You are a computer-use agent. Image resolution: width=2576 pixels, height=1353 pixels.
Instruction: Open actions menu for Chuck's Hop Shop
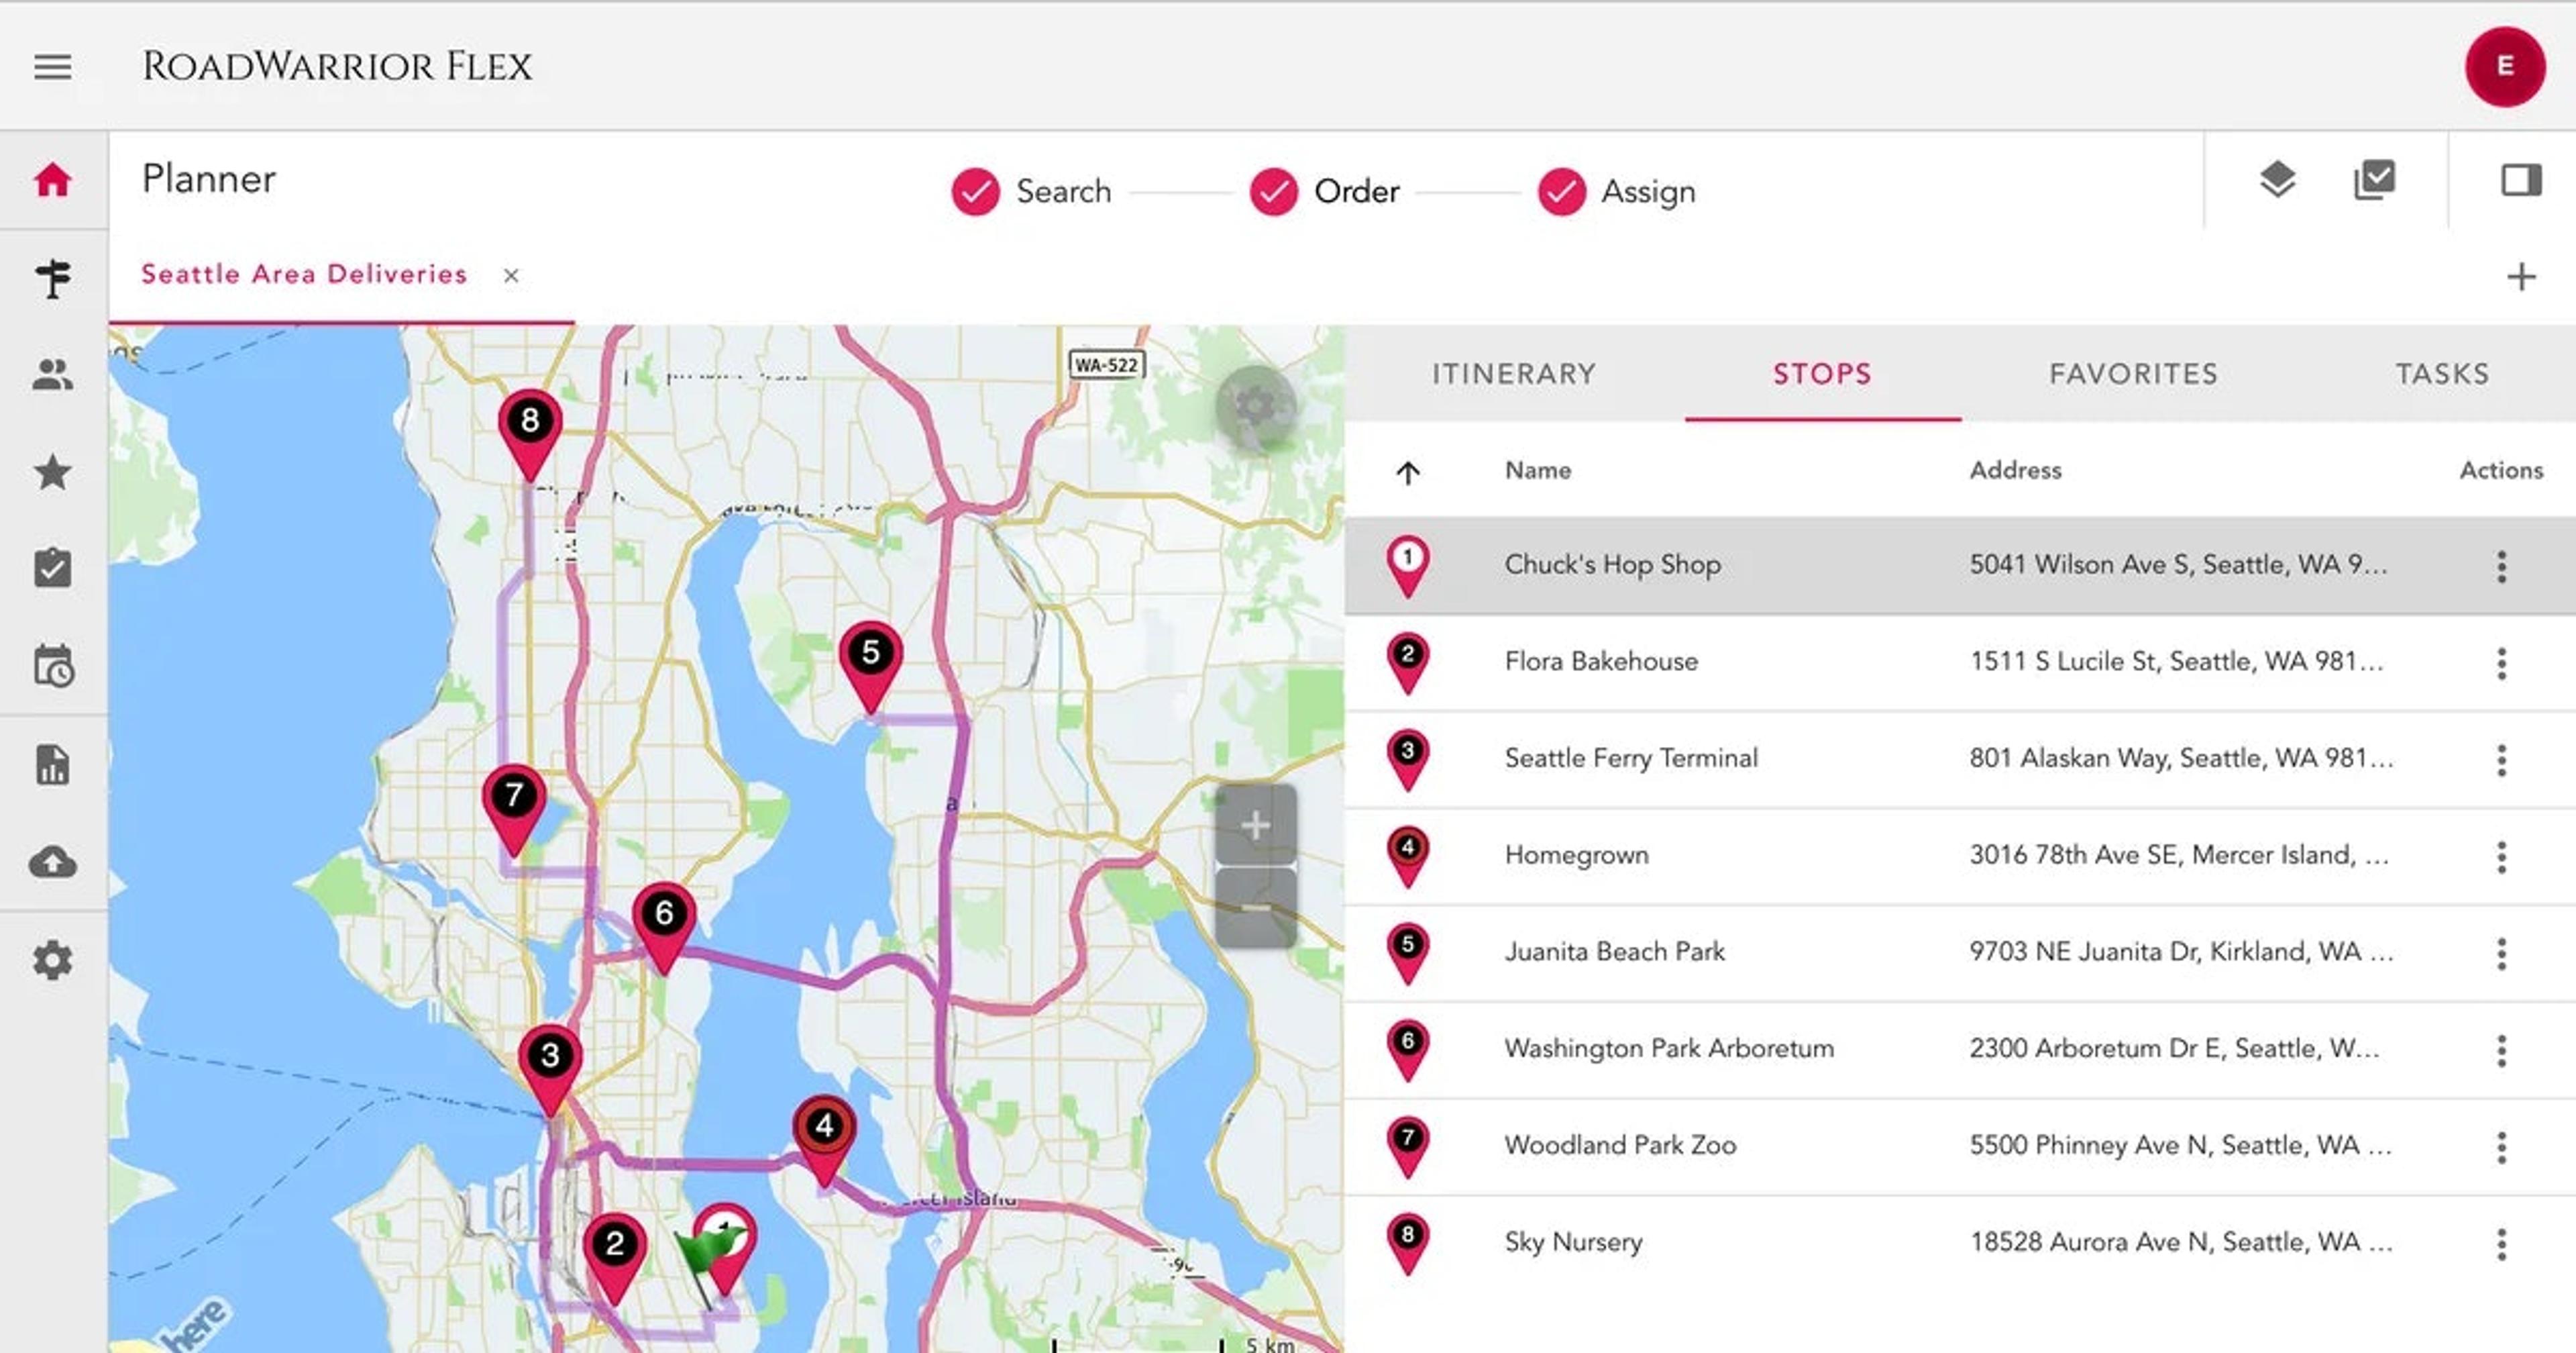(2501, 566)
